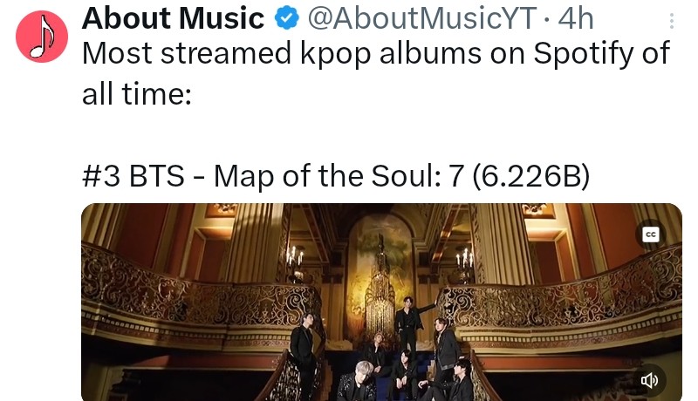Viewport: 698px width, 401px height.
Task: Open the About Music display name
Action: pyautogui.click(x=173, y=18)
